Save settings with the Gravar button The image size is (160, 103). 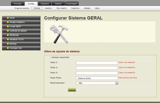(72, 90)
